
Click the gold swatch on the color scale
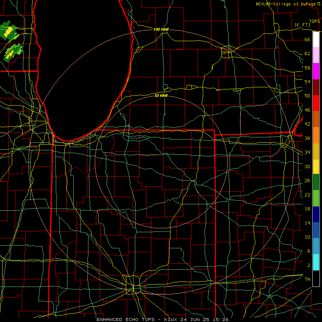click(x=316, y=151)
